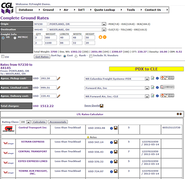Show info for CENTRAL TRANSPORT 556.43 rate

pyautogui.click(x=111, y=152)
